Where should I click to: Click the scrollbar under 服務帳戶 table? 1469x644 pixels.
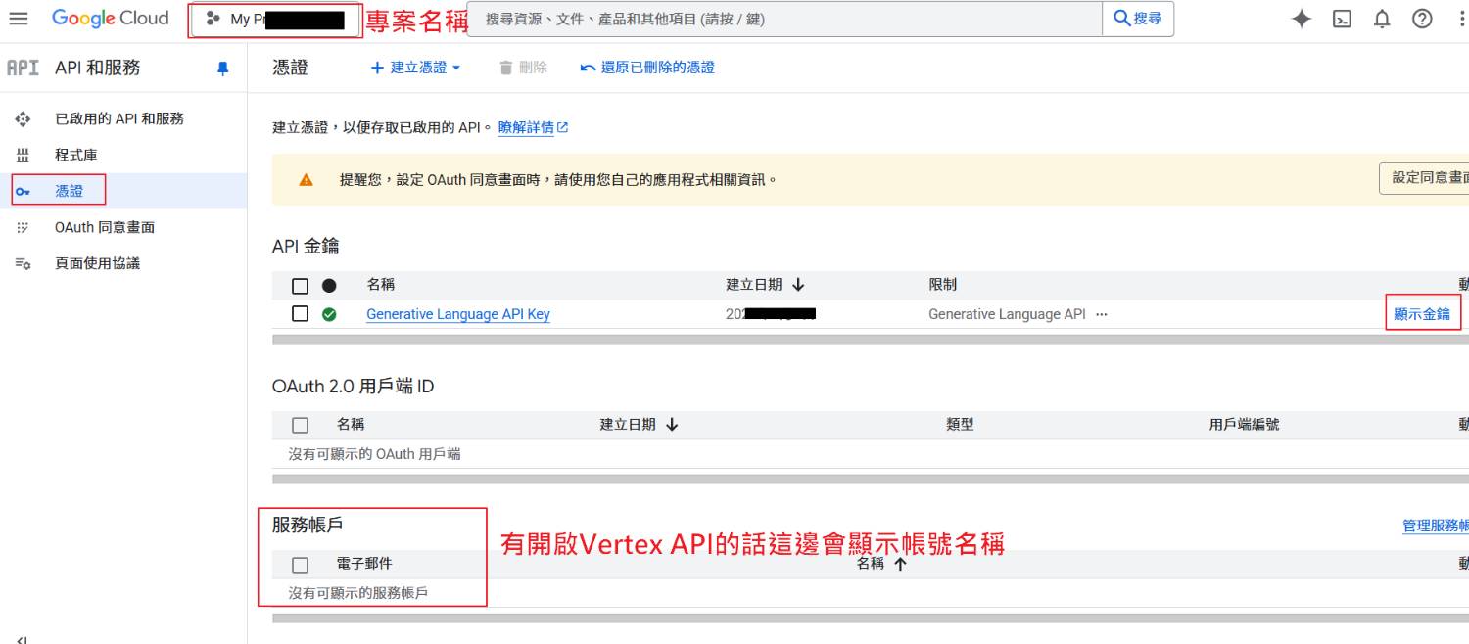[x=871, y=619]
